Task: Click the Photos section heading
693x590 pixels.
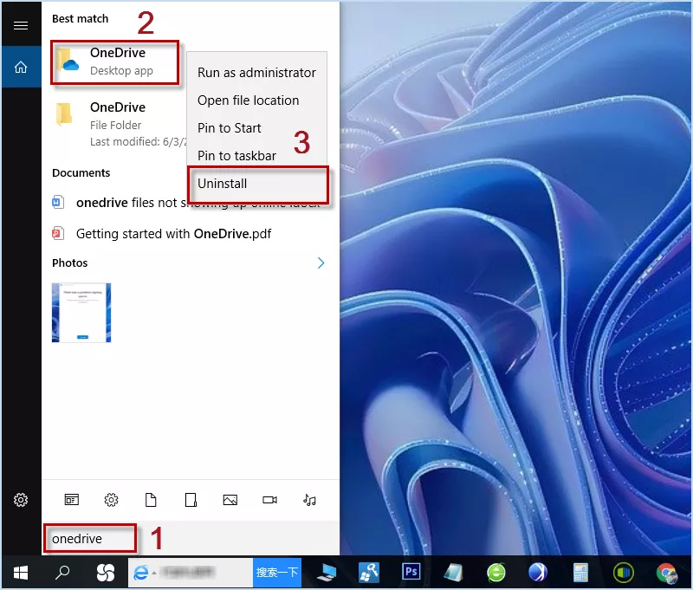Action: [70, 263]
